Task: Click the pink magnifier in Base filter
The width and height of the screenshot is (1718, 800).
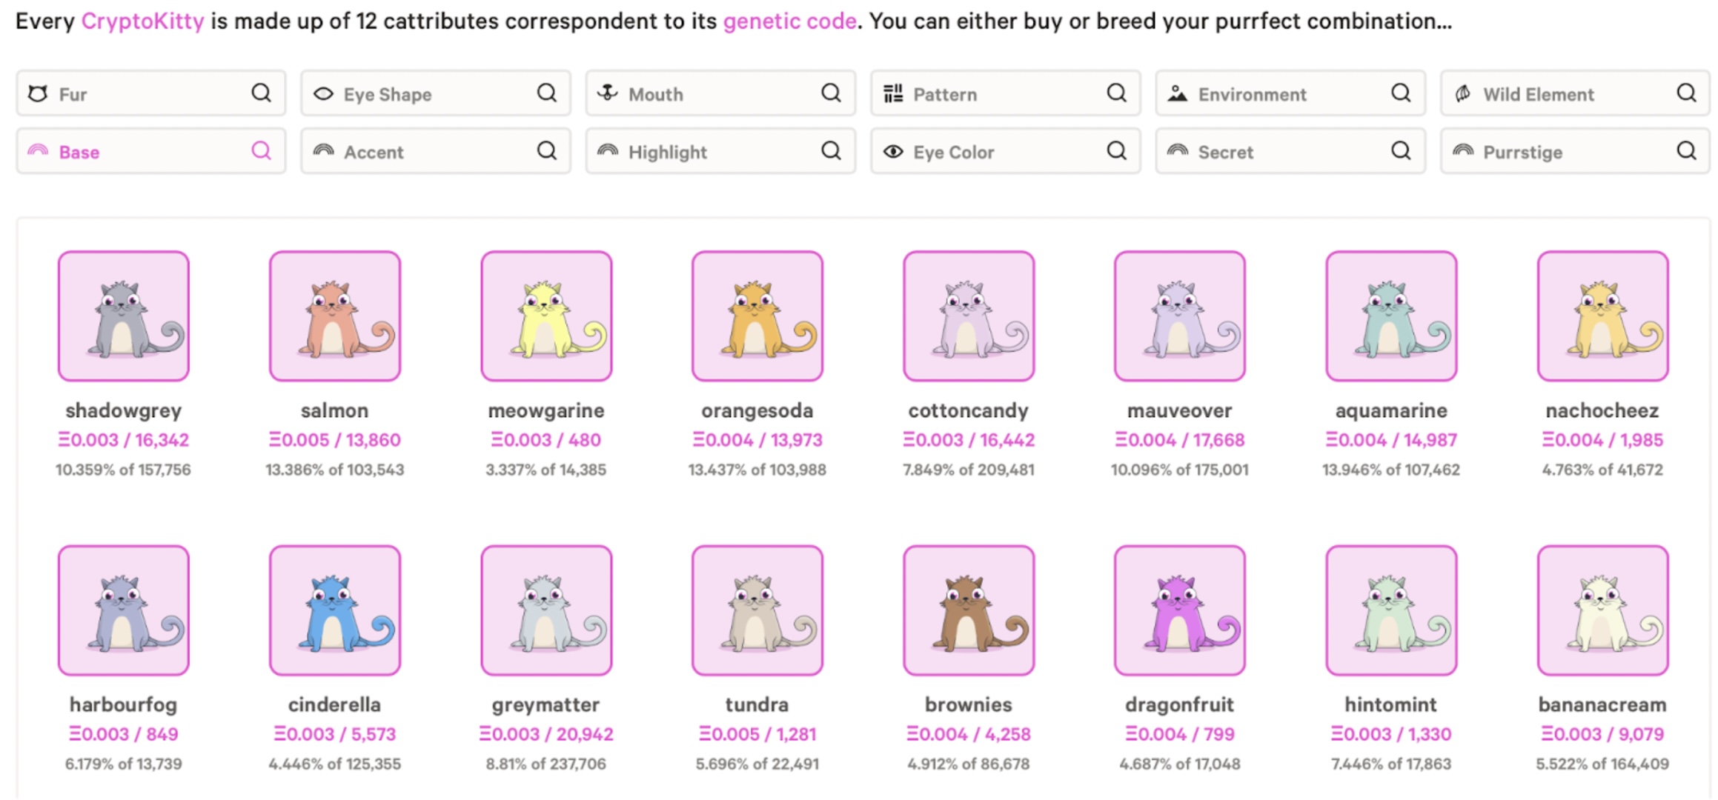Action: (261, 151)
